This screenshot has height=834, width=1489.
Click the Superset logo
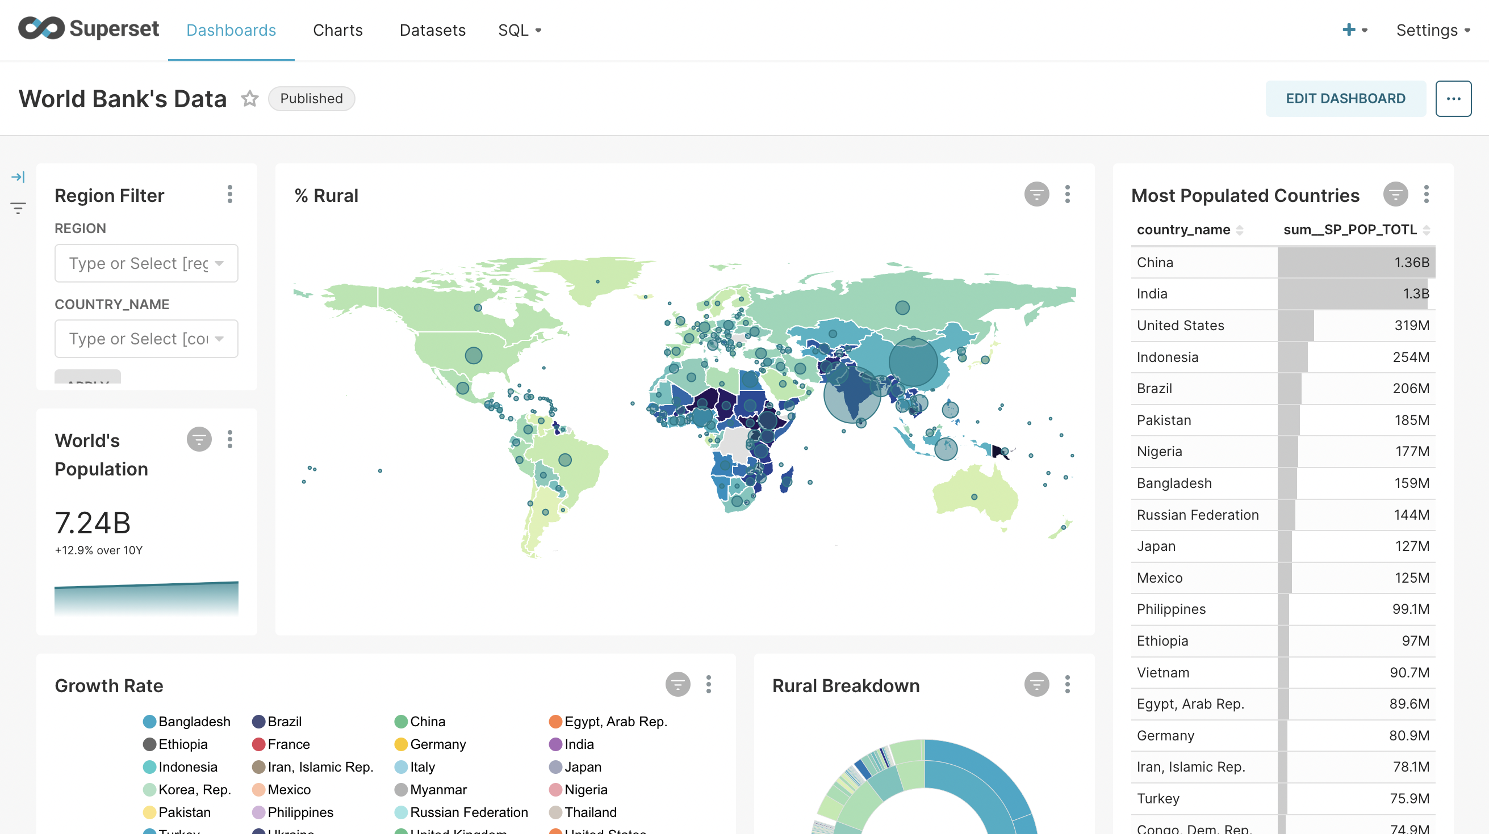tap(89, 29)
